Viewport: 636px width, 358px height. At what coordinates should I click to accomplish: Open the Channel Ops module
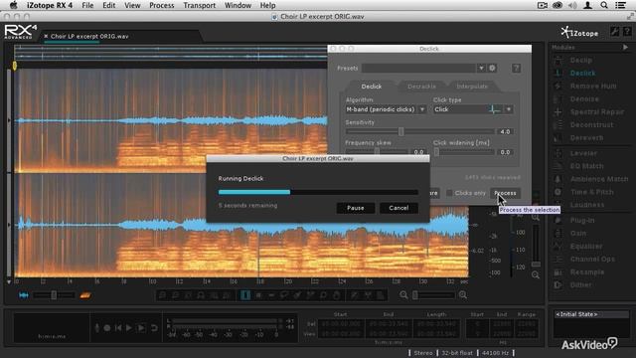pyautogui.click(x=592, y=259)
